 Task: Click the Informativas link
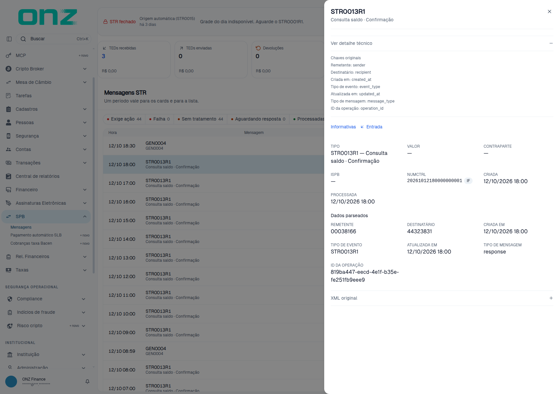tap(343, 127)
